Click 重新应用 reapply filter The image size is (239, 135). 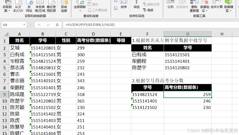[151, 4]
